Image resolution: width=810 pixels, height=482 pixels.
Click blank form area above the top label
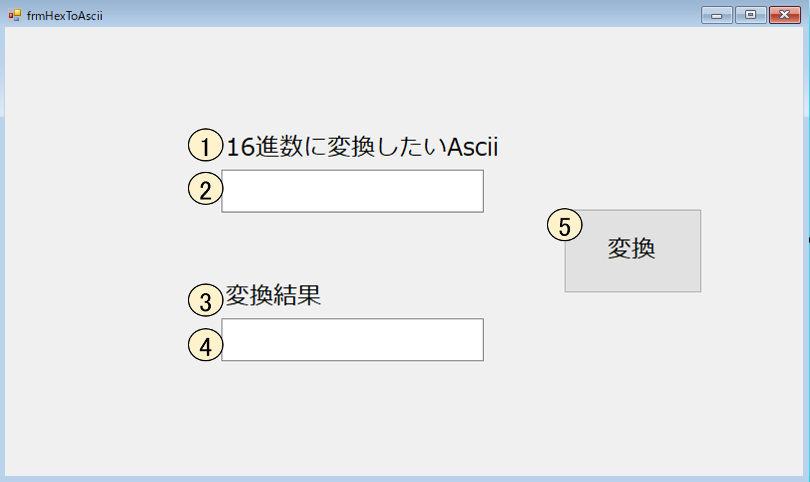point(358,77)
